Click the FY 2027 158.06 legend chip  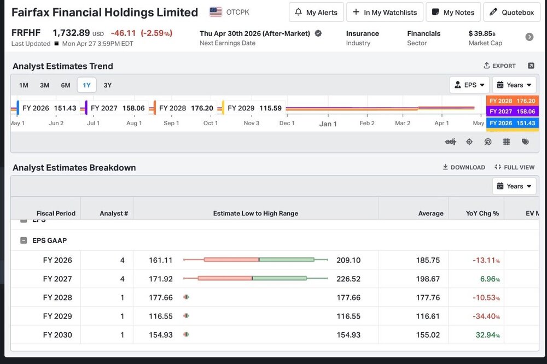coord(116,108)
